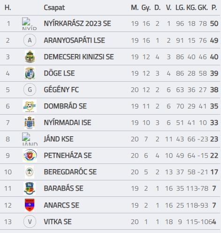The height and width of the screenshot is (233, 221).
Task: Open the ARANYOSAPÁTI LSE team link
Action: click(74, 40)
